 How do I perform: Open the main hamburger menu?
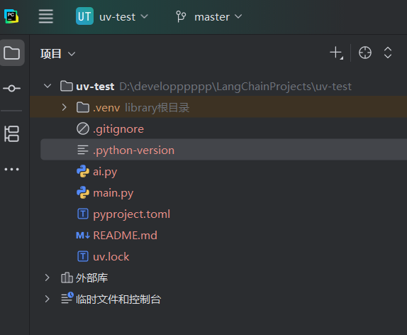[x=46, y=16]
